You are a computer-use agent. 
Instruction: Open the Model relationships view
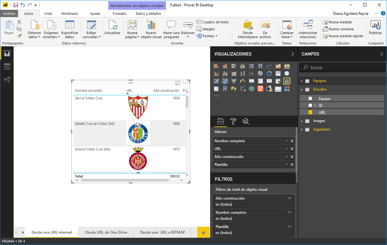(7, 80)
